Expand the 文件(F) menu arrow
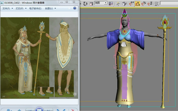178x111 pixels. pyautogui.click(x=12, y=9)
